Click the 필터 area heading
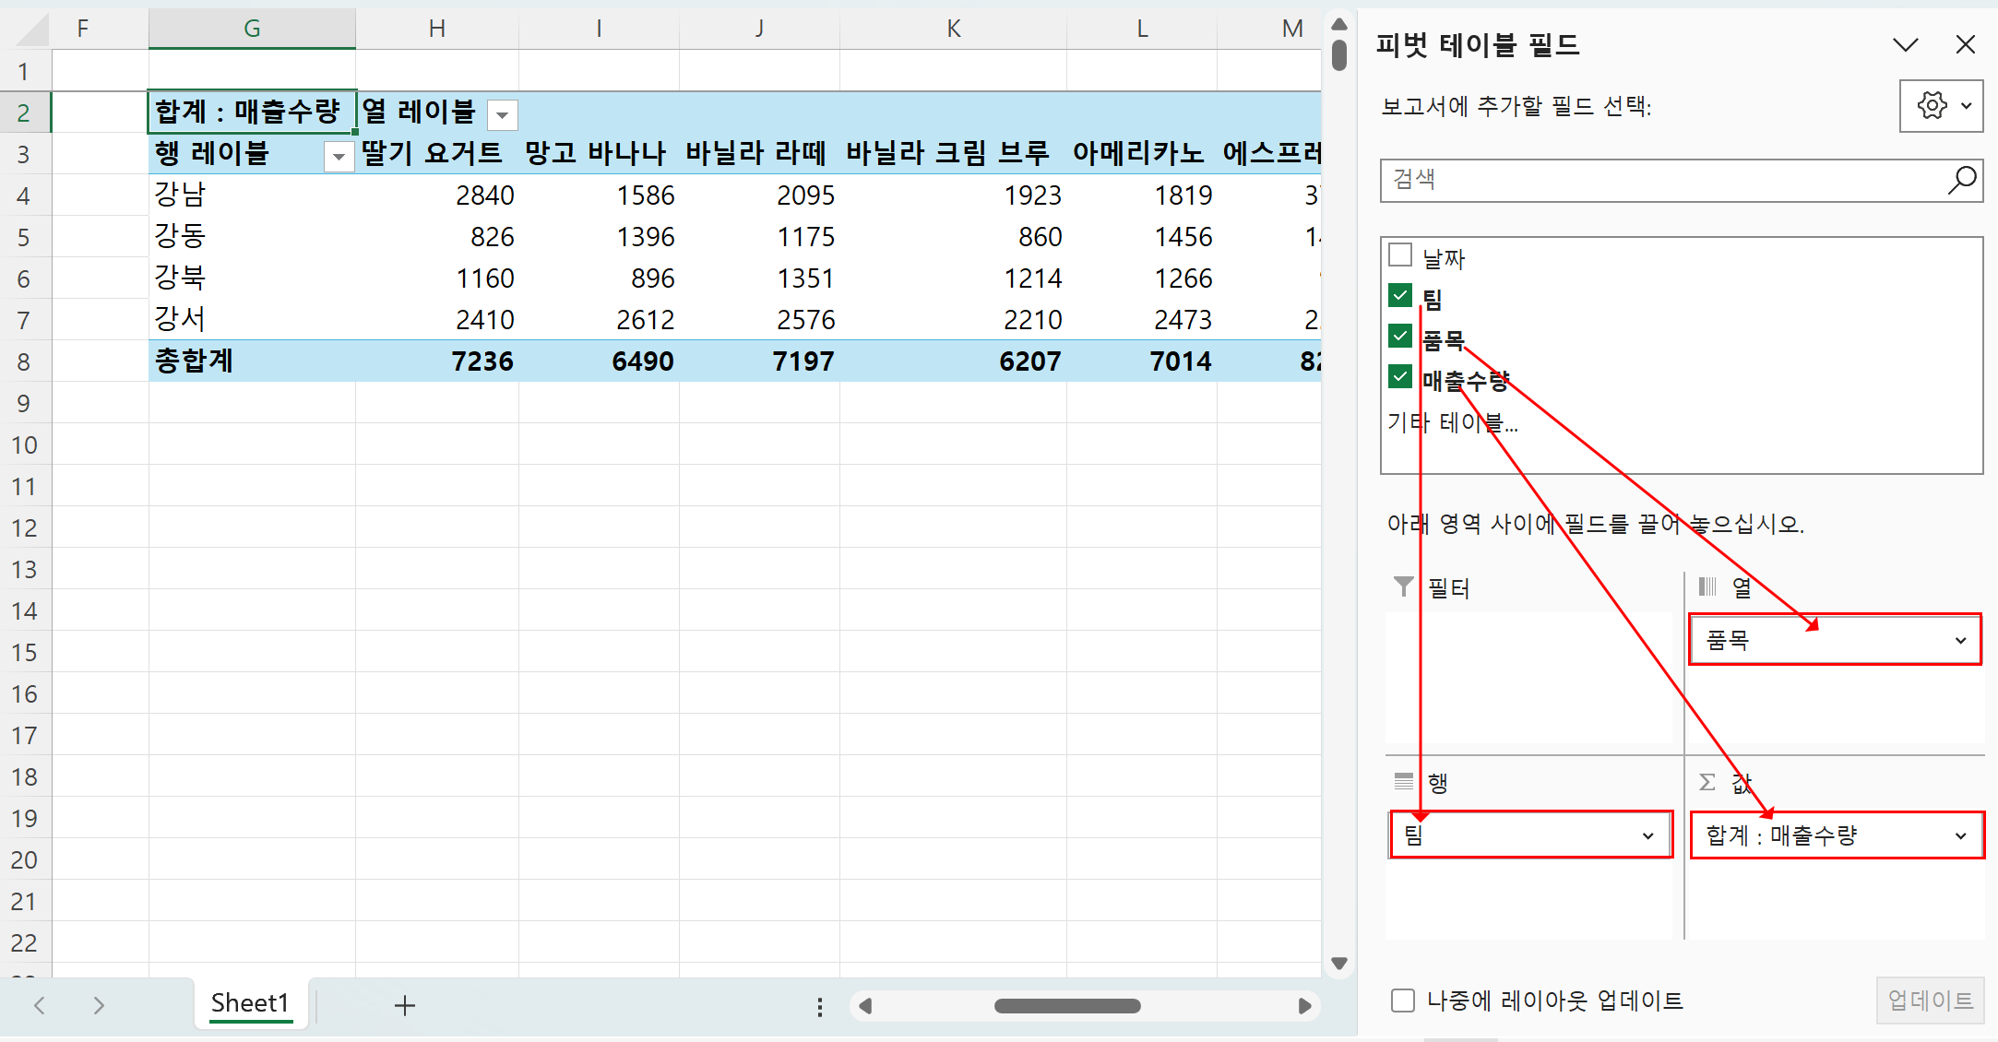This screenshot has height=1042, width=1998. (x=1448, y=588)
